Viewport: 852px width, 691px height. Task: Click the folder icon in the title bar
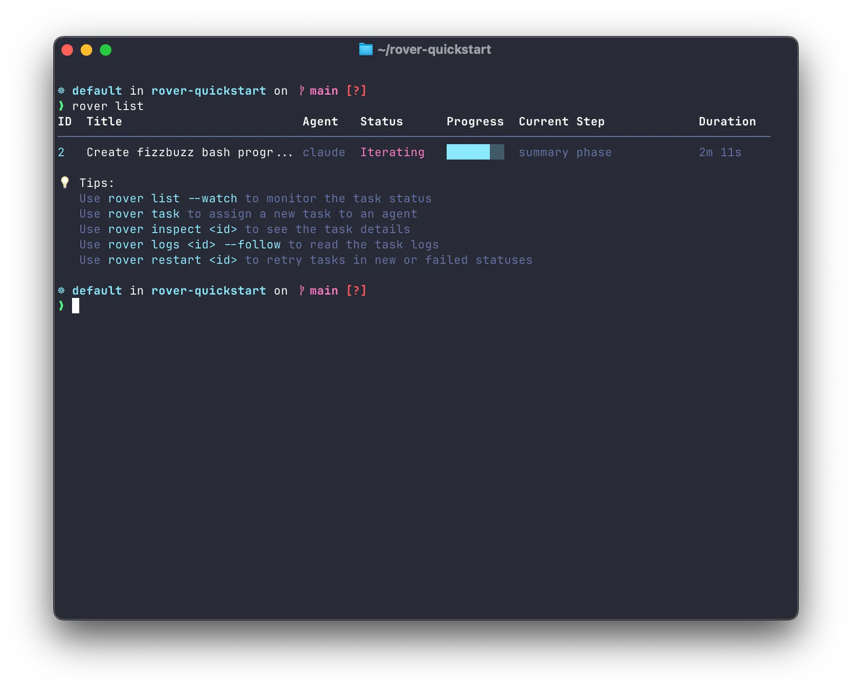click(x=365, y=49)
